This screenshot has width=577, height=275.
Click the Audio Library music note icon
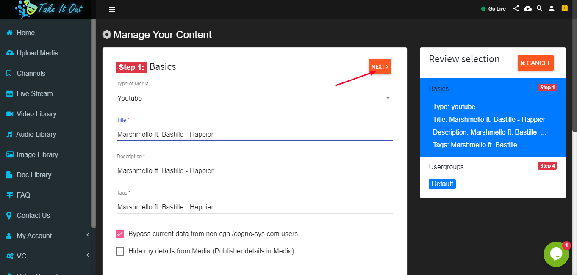tap(9, 134)
